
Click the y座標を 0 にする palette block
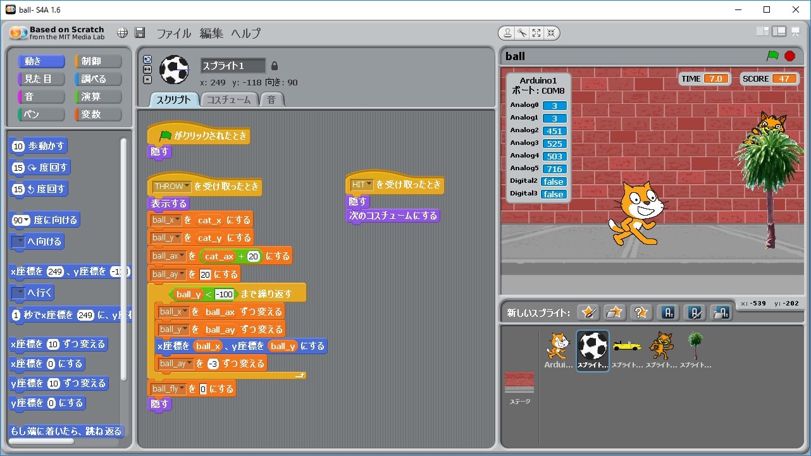(47, 403)
